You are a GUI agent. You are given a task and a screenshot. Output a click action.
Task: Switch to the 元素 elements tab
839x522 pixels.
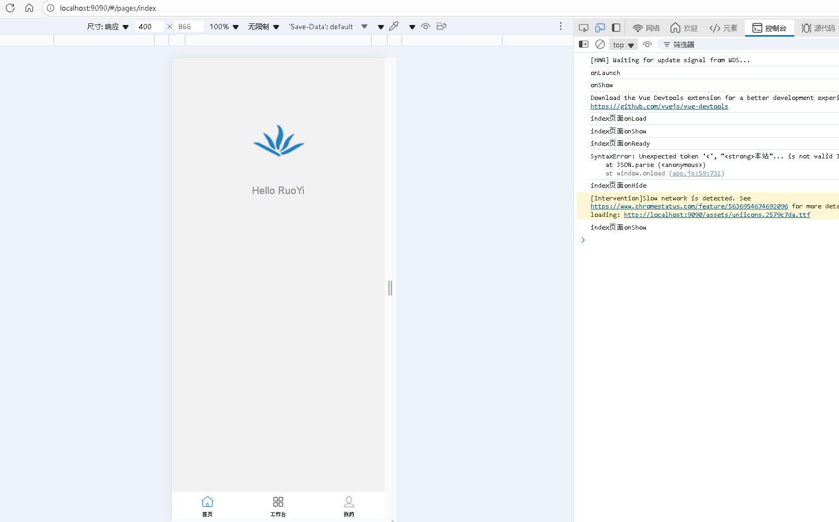724,28
